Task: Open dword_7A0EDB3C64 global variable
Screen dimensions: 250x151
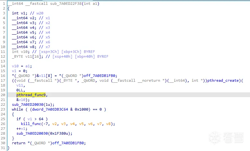Action: pyautogui.click(x=50, y=109)
